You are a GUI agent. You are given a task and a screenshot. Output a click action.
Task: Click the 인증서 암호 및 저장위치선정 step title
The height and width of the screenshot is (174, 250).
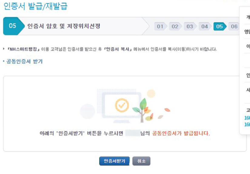(x=64, y=26)
